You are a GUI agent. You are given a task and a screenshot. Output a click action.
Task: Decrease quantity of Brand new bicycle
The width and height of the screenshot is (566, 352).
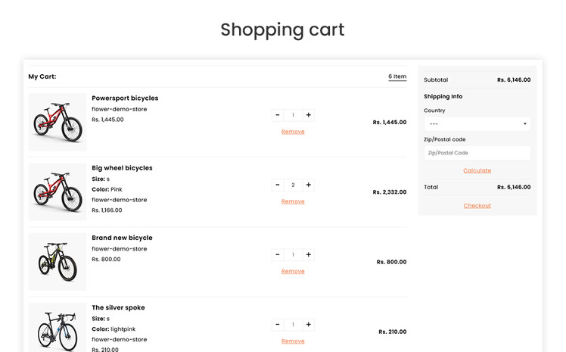coord(277,254)
